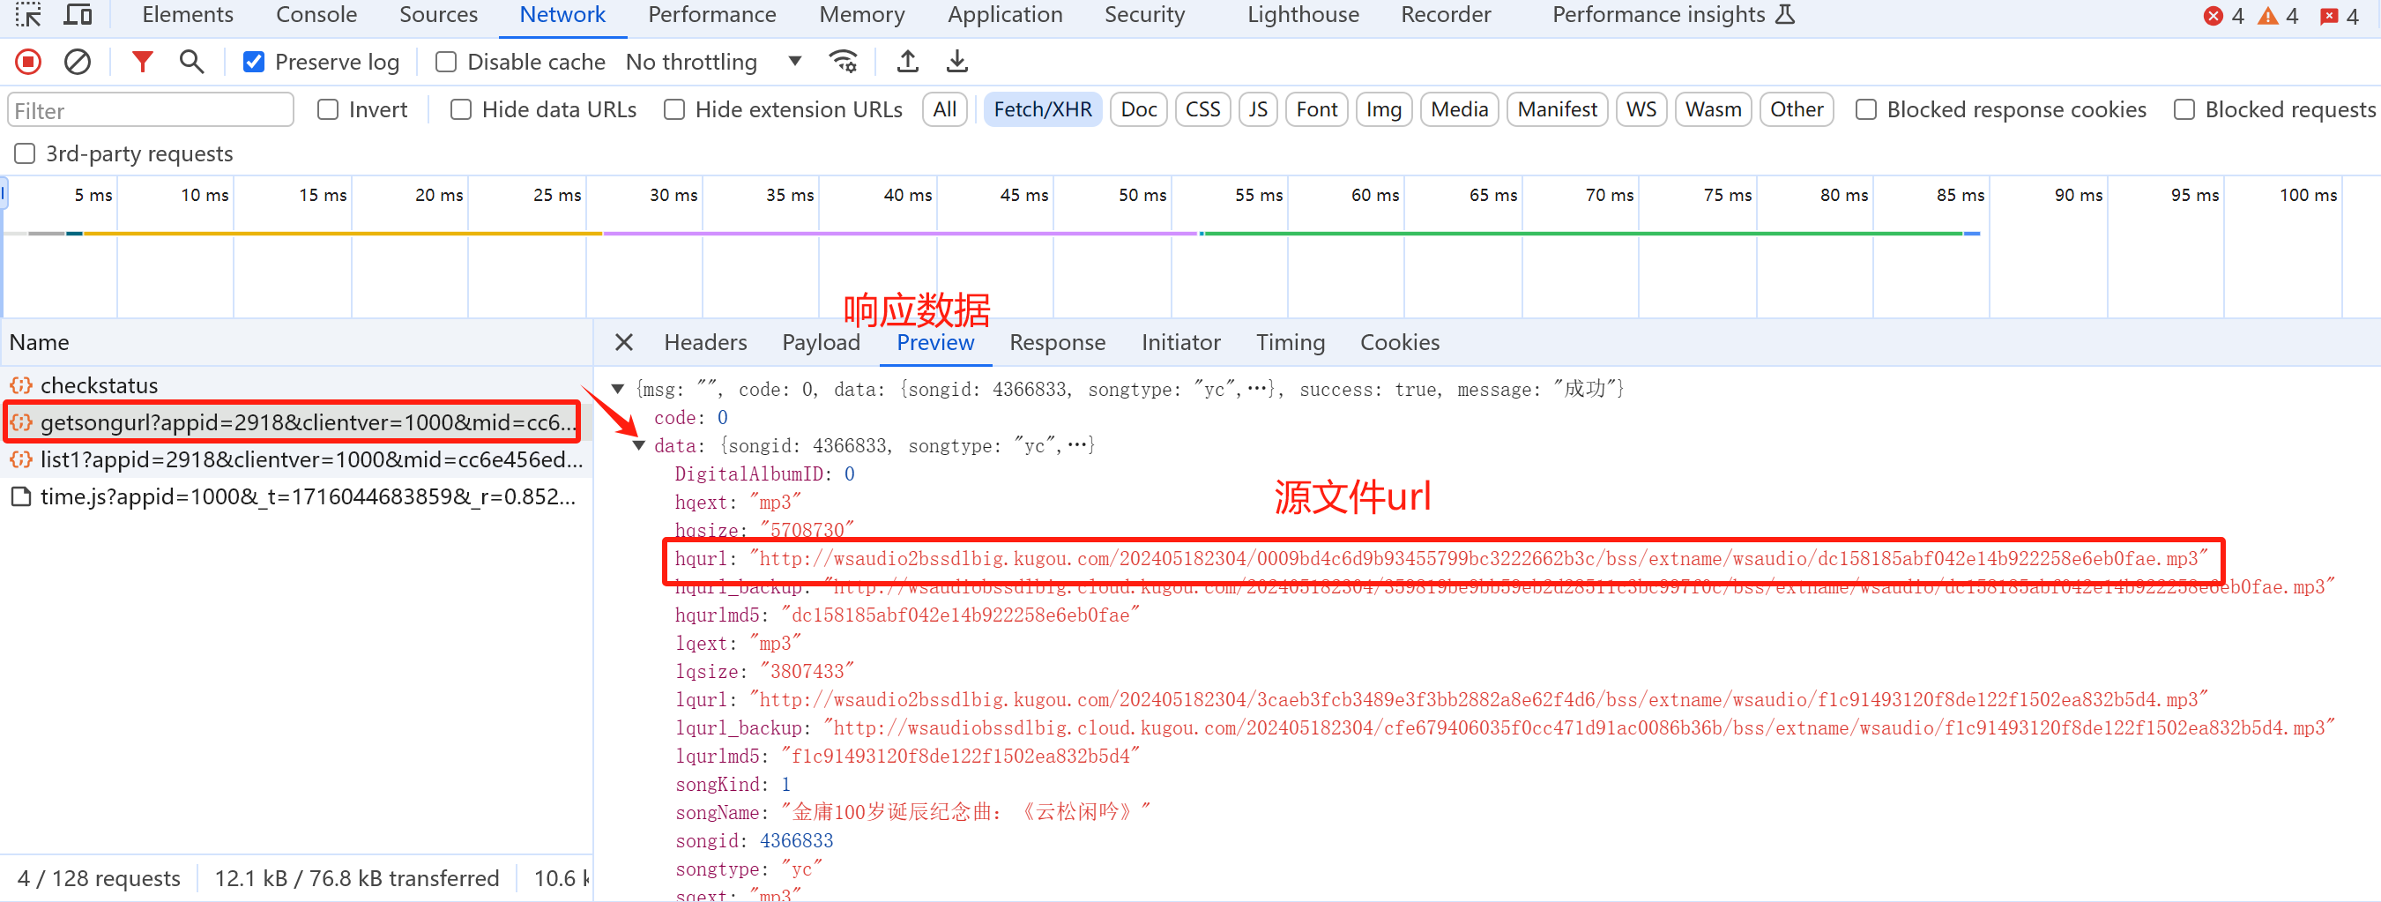View the Payload tab

click(x=821, y=343)
